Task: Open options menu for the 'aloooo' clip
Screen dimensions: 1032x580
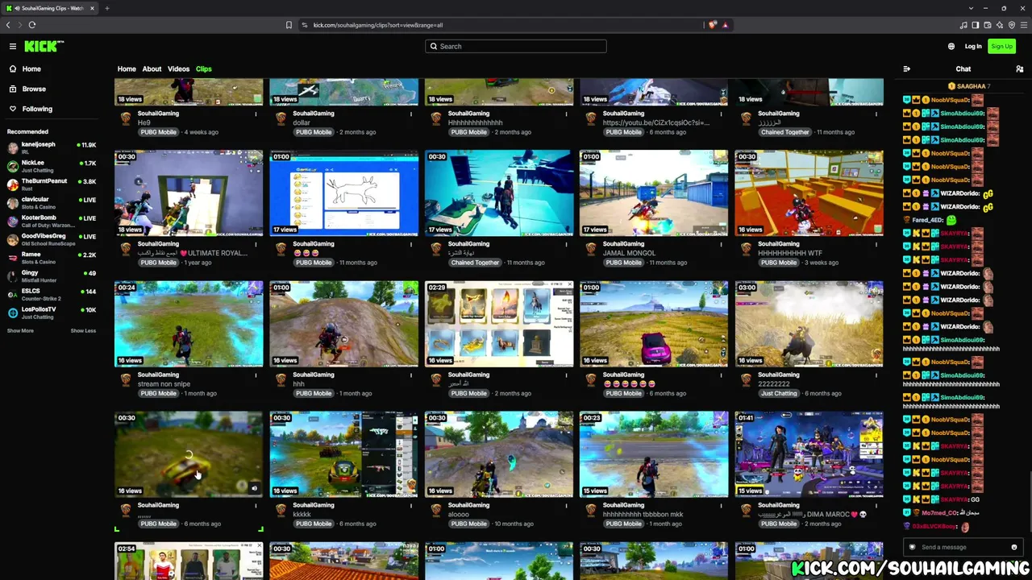Action: point(566,505)
